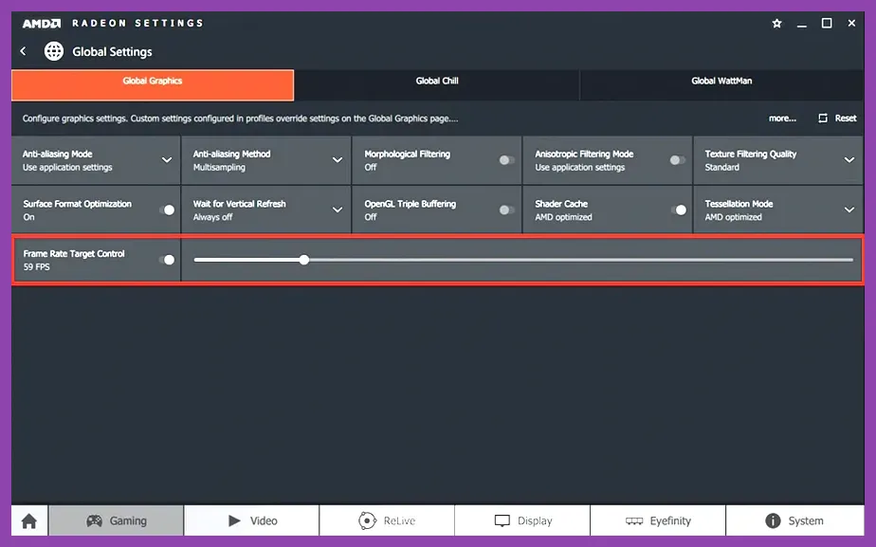This screenshot has height=547, width=876.
Task: Click the favorites star icon
Action: [x=776, y=24]
